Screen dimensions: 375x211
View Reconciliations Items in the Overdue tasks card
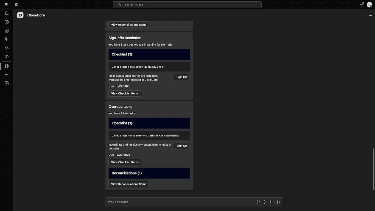pos(129,184)
